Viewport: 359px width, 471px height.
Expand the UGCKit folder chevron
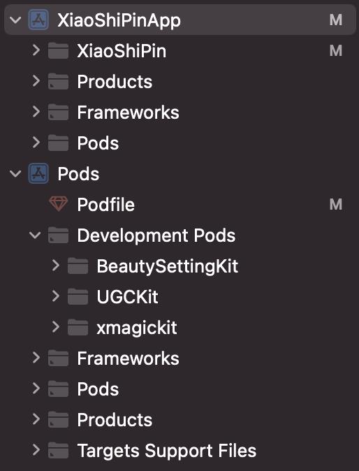(56, 296)
